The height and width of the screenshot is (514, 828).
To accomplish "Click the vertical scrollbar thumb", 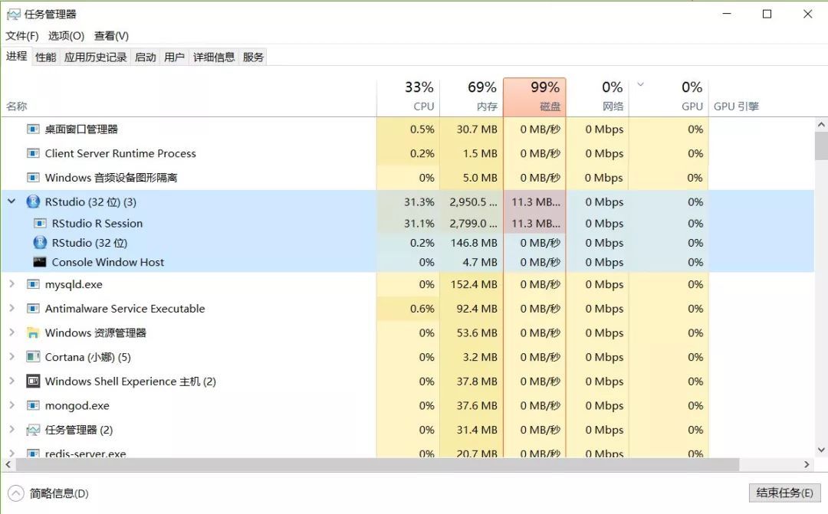I will point(821,146).
